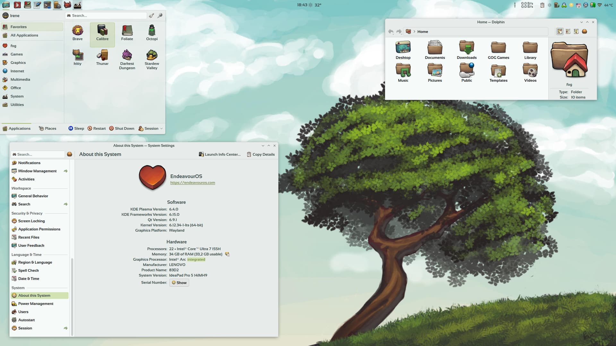Launch Stardew Valley from favorites
Screen dimensions: 616x346
click(x=152, y=59)
